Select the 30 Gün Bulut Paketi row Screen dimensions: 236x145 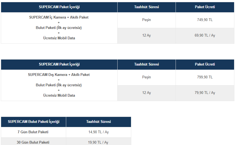66,141
